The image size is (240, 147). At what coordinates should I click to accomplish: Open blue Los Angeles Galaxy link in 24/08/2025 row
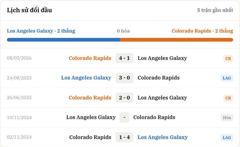tap(86, 78)
